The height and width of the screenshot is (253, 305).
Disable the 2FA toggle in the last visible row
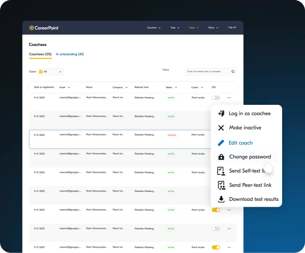[216, 247]
